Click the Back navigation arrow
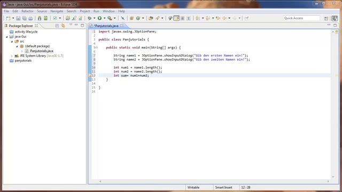This screenshot has width=342, height=192. point(224,18)
